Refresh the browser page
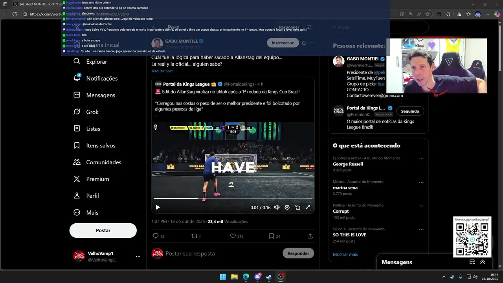The width and height of the screenshot is (503, 283). 15,14
